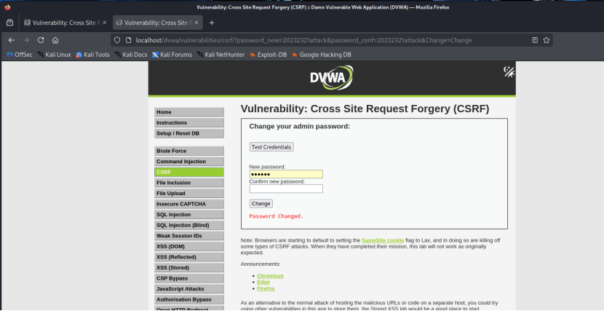Click 'Change your admin password:' text
604x311 pixels.
click(300, 127)
